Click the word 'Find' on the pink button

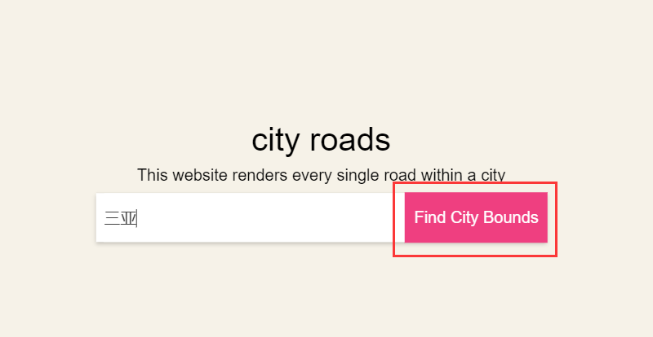click(x=428, y=217)
